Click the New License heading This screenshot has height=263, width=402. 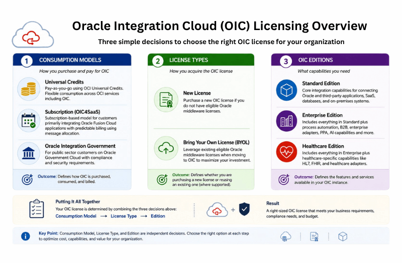(x=197, y=93)
